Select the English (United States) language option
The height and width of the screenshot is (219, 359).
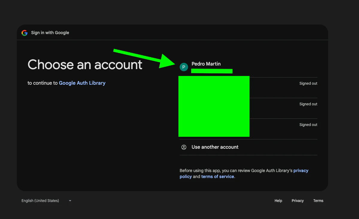40,201
